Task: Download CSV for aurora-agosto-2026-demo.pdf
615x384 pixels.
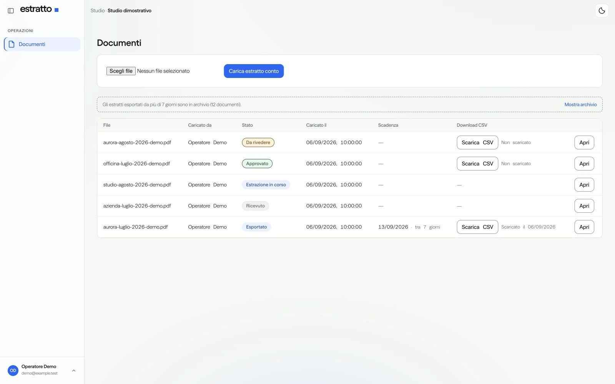Action: (x=477, y=142)
